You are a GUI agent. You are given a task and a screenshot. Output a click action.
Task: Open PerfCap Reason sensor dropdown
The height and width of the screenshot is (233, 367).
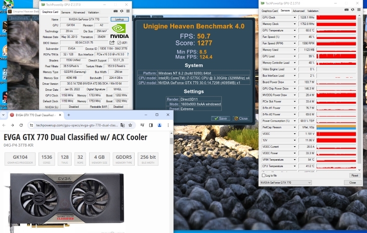tap(295, 127)
